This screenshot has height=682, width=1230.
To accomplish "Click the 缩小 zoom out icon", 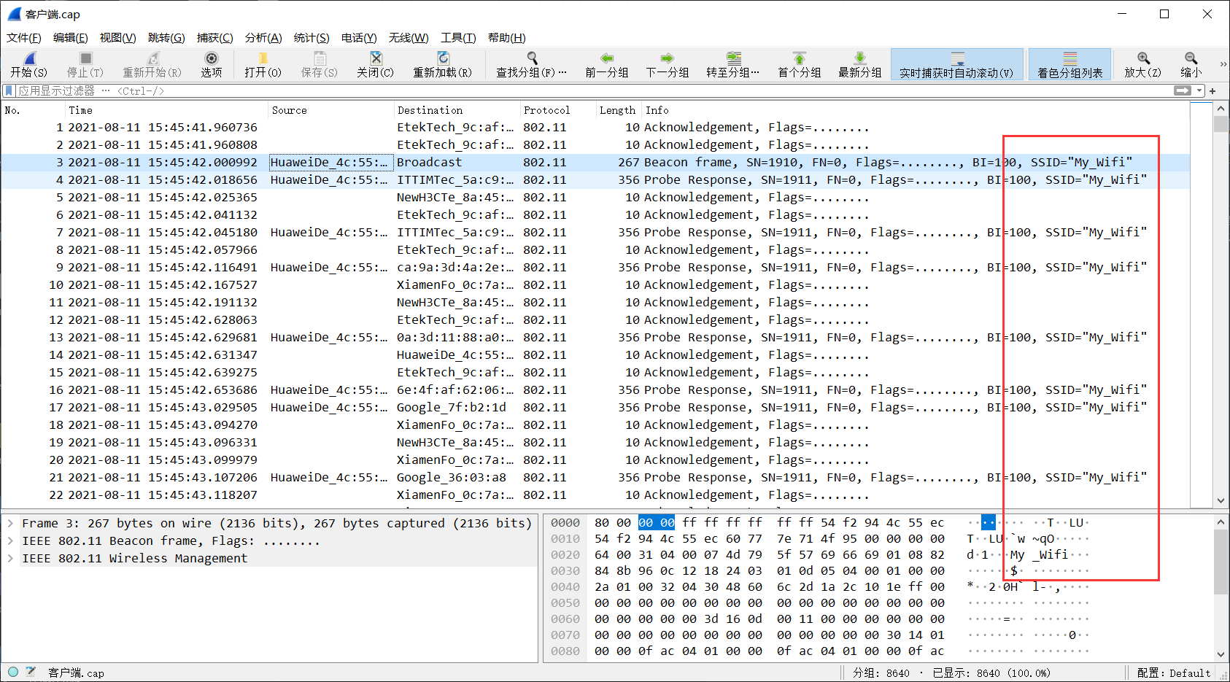I will point(1191,58).
